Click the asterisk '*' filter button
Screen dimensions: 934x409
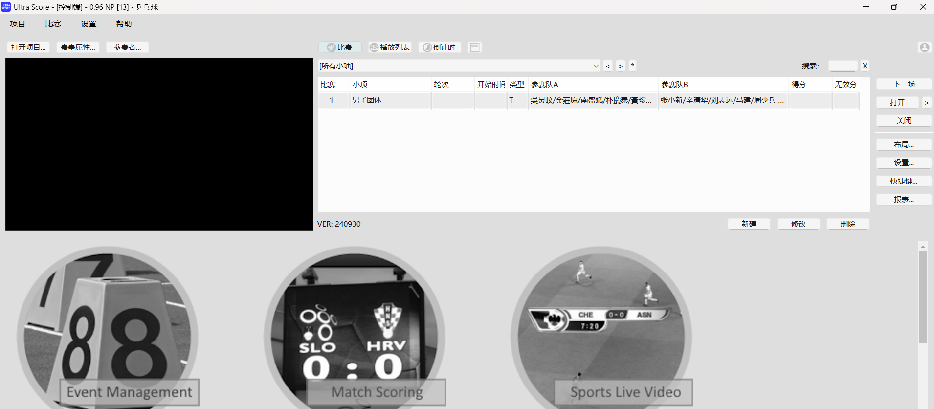632,66
